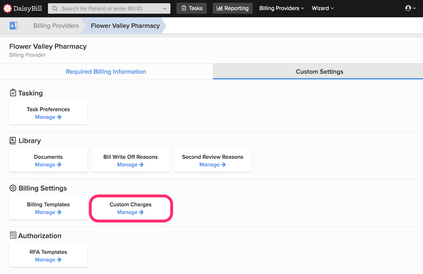This screenshot has width=423, height=274.
Task: Click the DaisyBill flower logo
Action: pos(7,8)
